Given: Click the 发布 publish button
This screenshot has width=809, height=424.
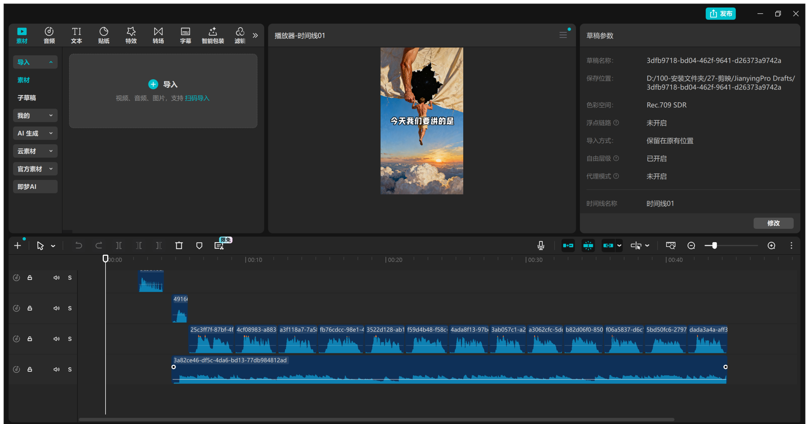Looking at the screenshot, I should (721, 14).
